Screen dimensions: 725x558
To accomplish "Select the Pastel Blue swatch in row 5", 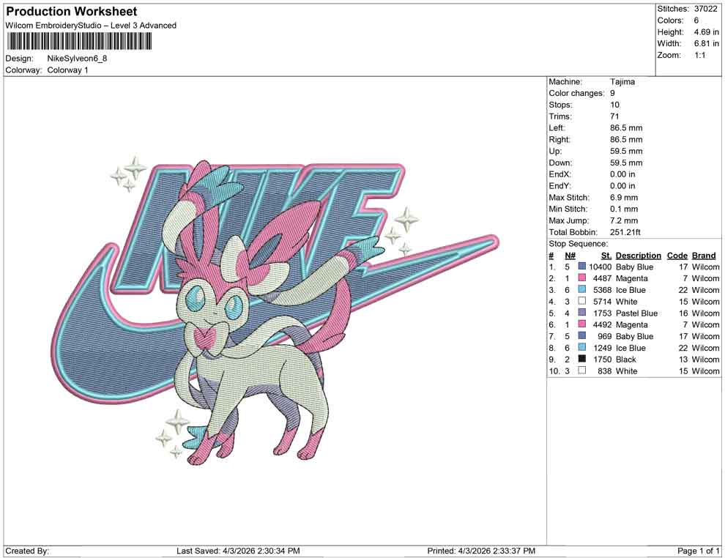I will 582,313.
